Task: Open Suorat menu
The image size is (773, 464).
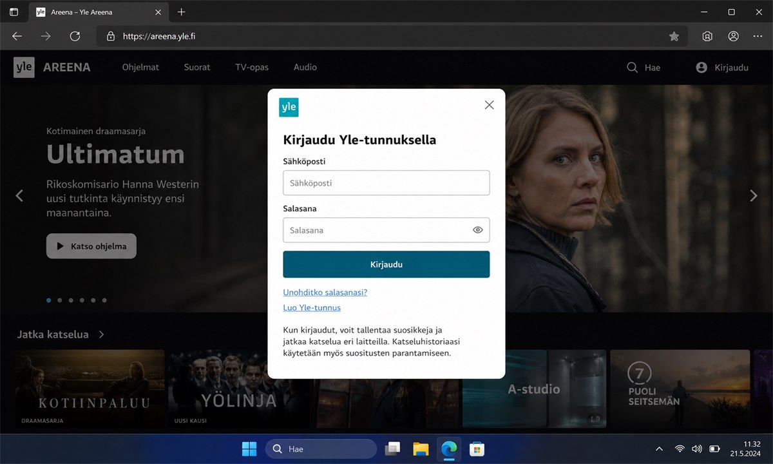Action: point(197,67)
